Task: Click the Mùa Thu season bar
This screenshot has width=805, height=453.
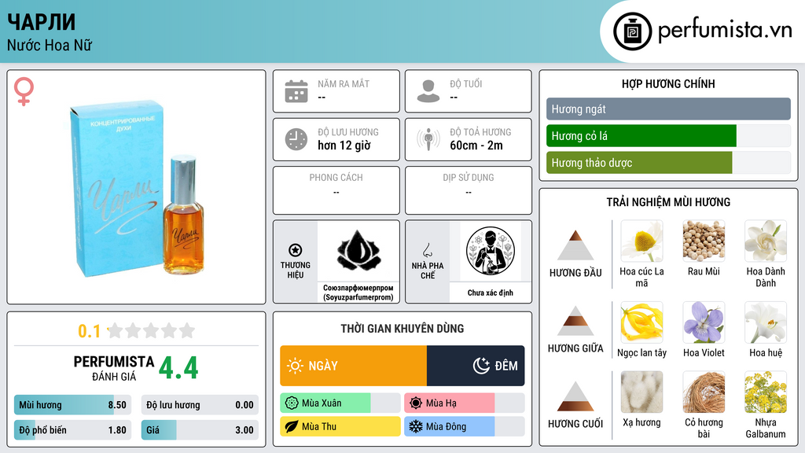Action: [x=340, y=426]
